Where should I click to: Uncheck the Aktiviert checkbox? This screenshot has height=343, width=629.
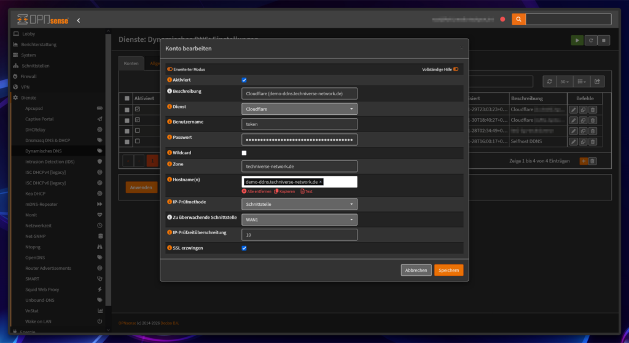click(x=244, y=80)
